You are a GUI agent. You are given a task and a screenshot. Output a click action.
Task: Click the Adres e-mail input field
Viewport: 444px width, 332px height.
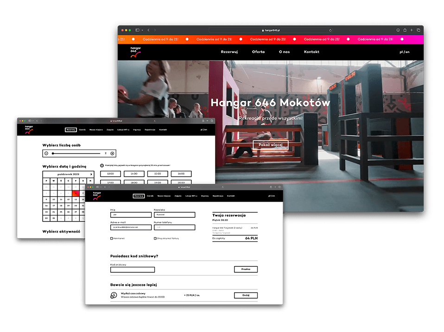(x=131, y=227)
